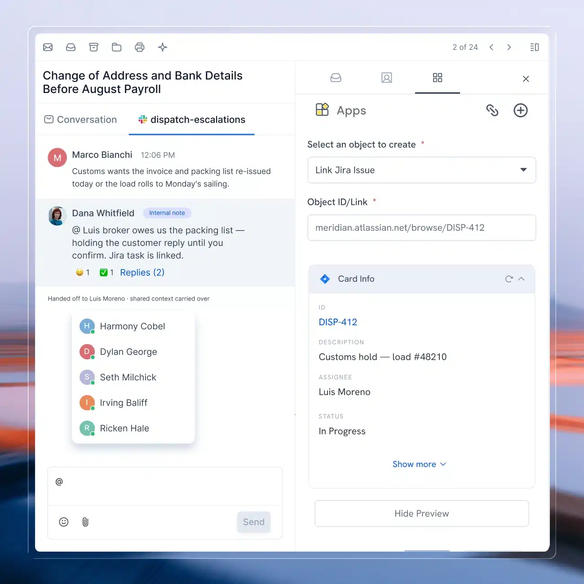Open the apps grid tab
584x584 pixels.
[438, 78]
